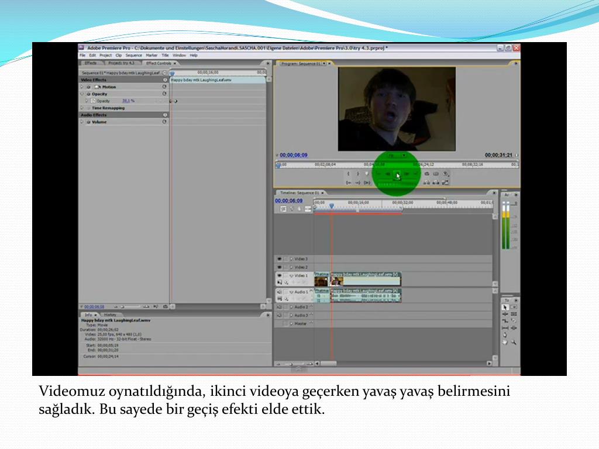599x449 pixels.
Task: Open the Output button in Program monitor
Action: (445, 174)
